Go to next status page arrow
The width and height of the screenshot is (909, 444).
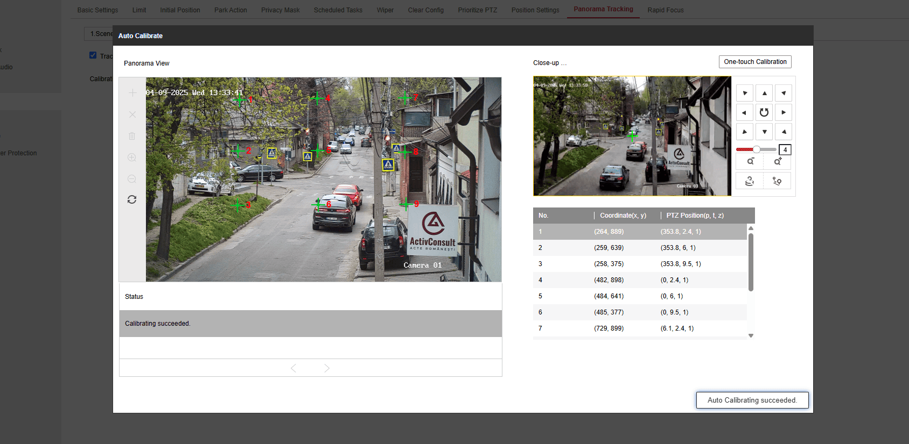[x=326, y=368]
